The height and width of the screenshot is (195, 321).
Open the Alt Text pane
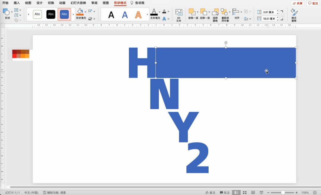coord(179,15)
